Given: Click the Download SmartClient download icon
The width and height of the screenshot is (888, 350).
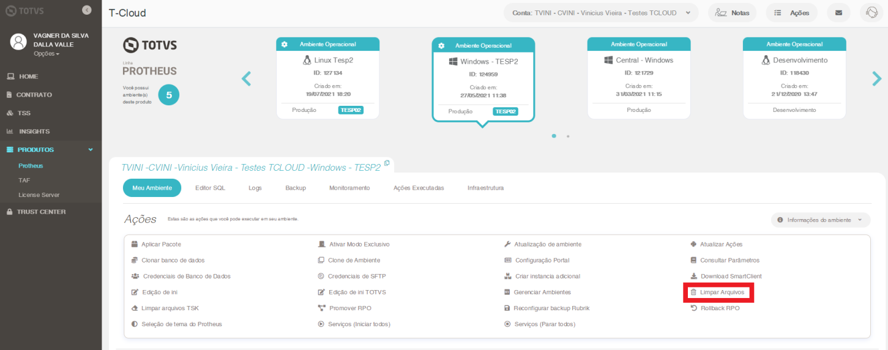Looking at the screenshot, I should (693, 276).
